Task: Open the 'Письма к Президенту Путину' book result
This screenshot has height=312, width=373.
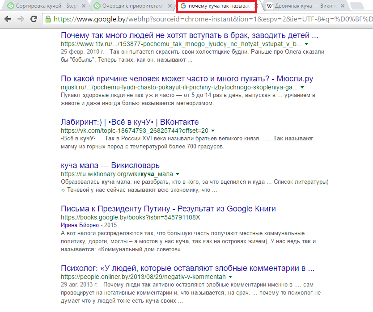Action: 168,209
